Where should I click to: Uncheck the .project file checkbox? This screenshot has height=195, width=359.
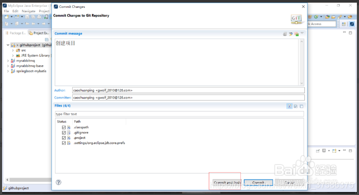[x=64, y=138]
